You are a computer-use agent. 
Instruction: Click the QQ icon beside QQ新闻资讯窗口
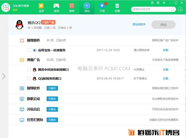tap(34, 78)
